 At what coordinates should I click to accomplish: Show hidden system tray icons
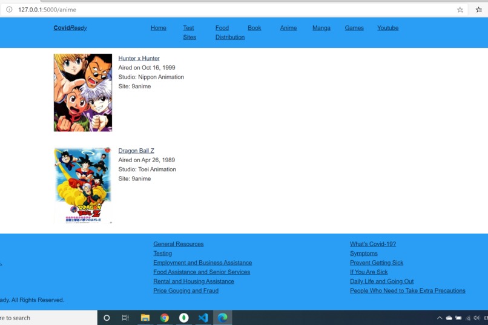[x=440, y=318]
